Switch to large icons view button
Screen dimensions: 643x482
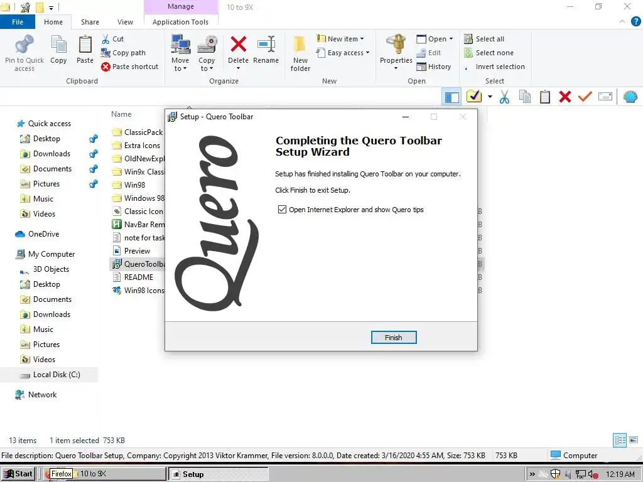pos(634,441)
